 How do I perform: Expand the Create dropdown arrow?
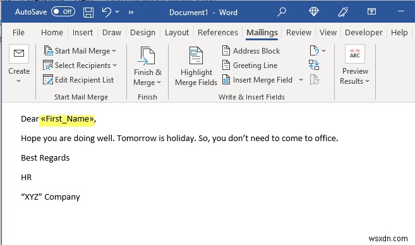18,81
